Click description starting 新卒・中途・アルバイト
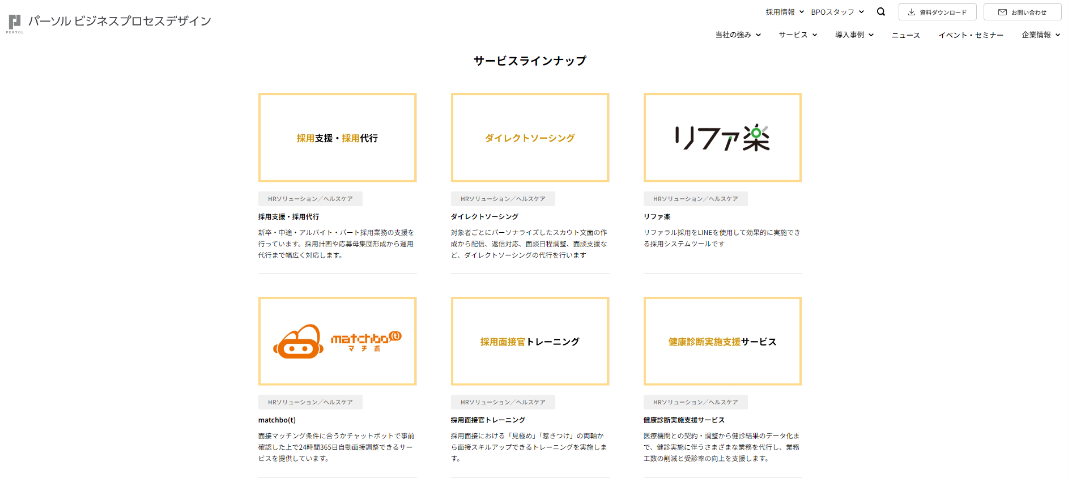 click(x=337, y=244)
